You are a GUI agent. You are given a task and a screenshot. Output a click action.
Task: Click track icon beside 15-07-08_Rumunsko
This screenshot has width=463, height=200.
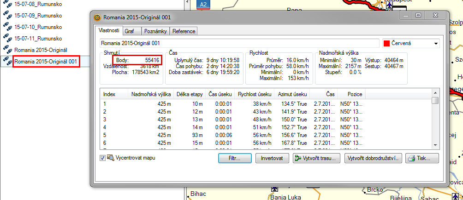7,4
